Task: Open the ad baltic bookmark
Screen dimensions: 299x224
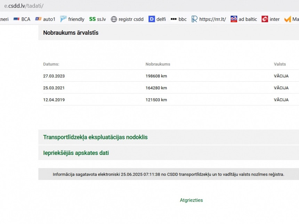Action: (x=244, y=19)
